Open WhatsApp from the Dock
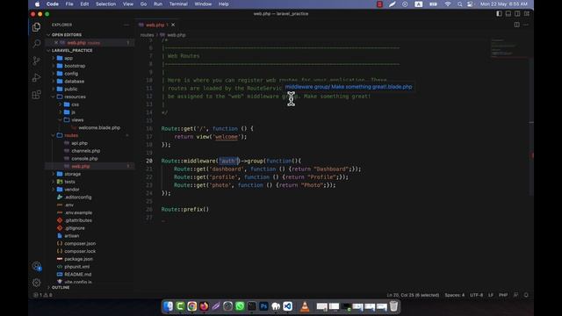This screenshot has height=316, width=562. 240,306
